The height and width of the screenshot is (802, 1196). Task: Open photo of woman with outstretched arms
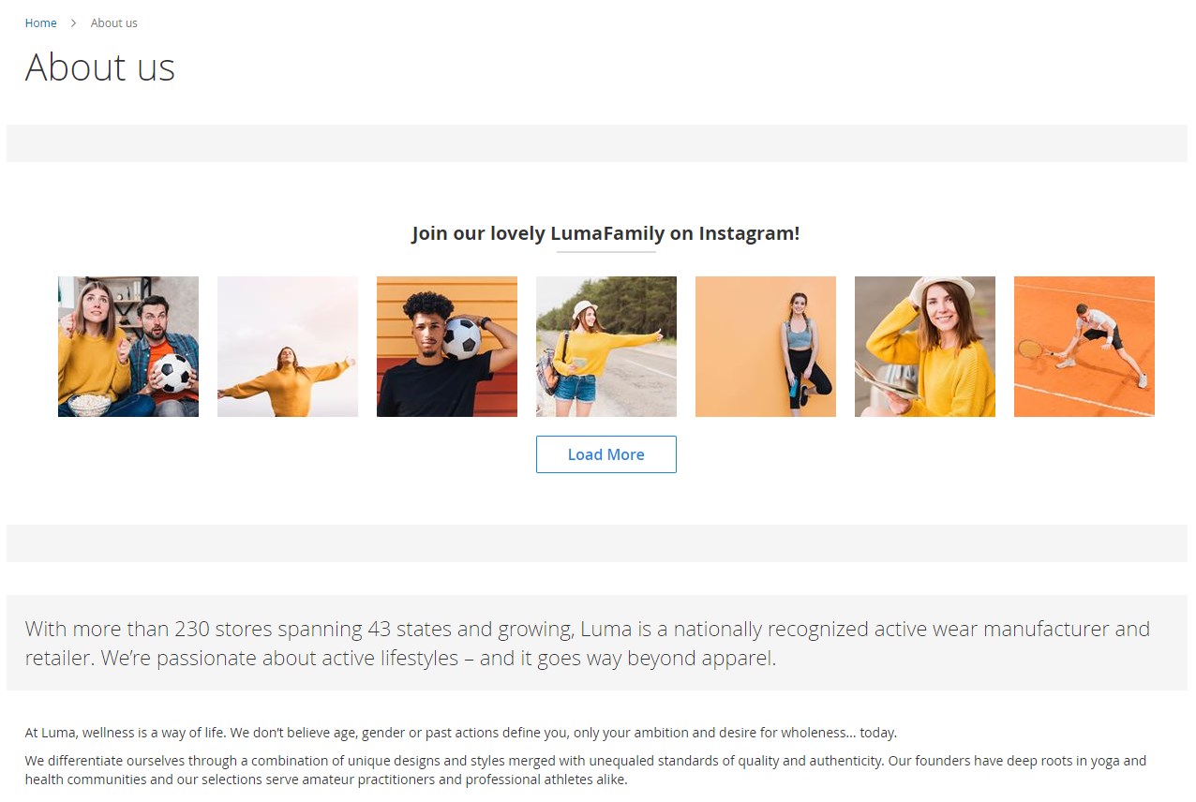[x=288, y=347]
